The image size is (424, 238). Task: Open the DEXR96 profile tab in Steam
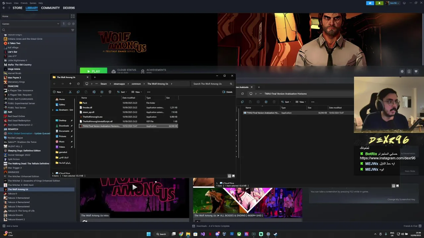click(x=69, y=8)
